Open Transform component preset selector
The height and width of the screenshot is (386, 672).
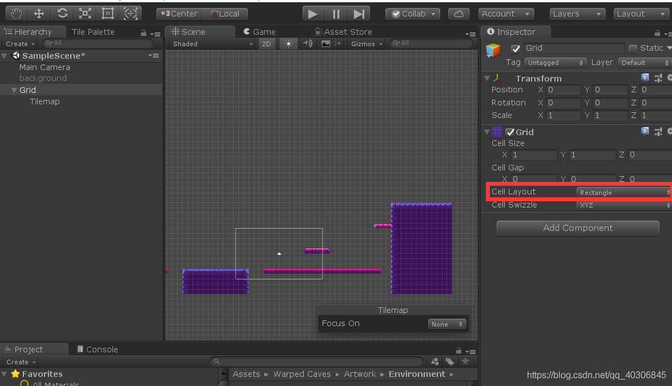pyautogui.click(x=658, y=78)
